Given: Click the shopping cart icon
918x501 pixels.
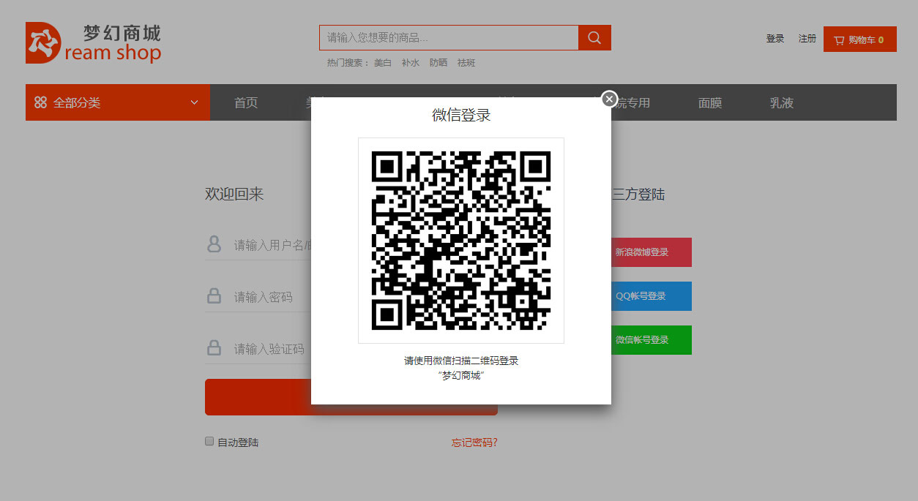Looking at the screenshot, I should [839, 40].
